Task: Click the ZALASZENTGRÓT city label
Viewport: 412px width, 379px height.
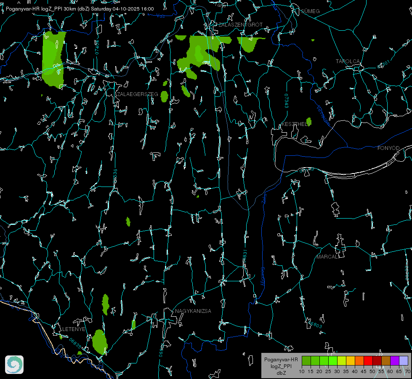Action: tap(240, 25)
